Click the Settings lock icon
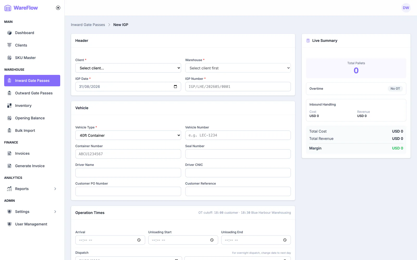417x260 pixels. pyautogui.click(x=9, y=212)
